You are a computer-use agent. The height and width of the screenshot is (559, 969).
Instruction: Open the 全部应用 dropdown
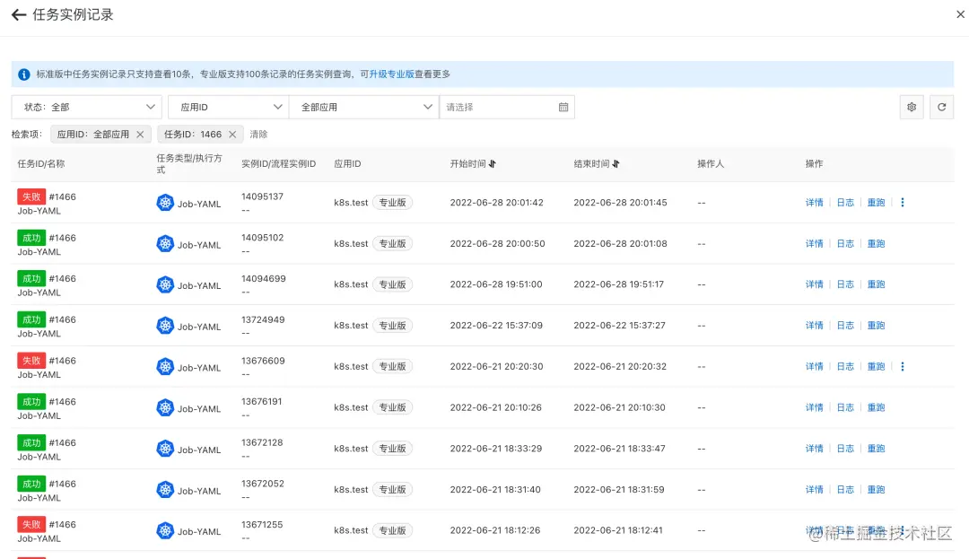[x=364, y=107]
